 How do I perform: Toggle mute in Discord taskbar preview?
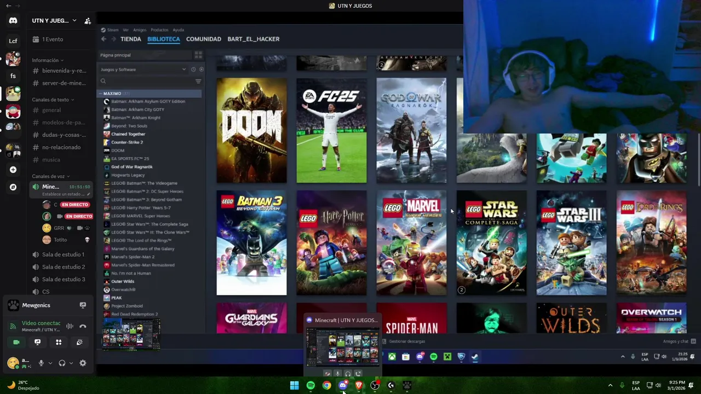[337, 374]
